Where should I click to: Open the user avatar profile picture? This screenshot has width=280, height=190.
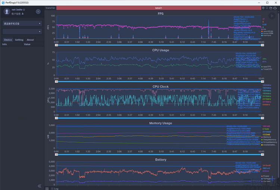(x=7, y=12)
